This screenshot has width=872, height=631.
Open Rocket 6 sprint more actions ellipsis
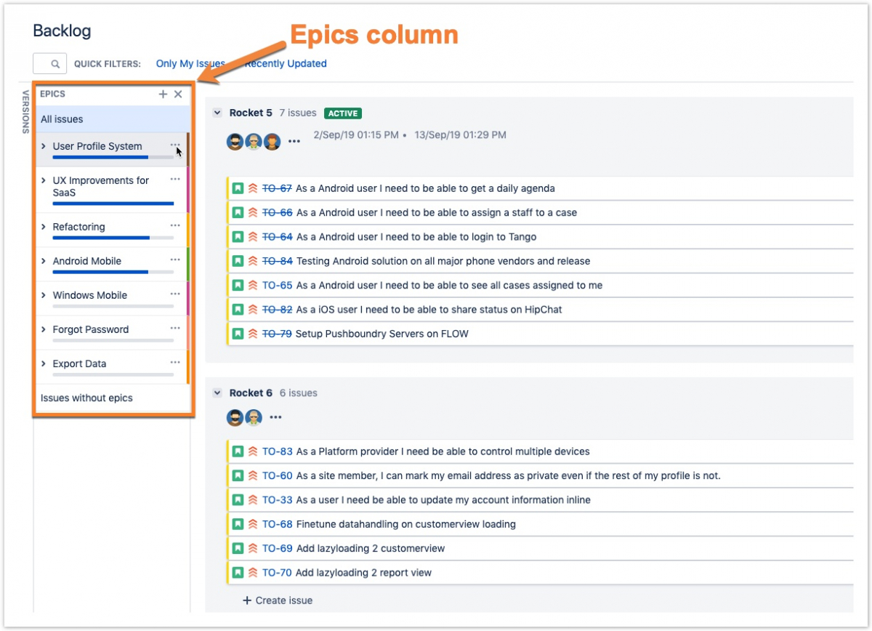275,417
